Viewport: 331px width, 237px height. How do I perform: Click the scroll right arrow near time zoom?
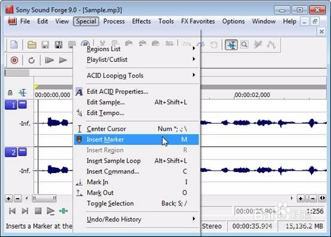pos(292,198)
